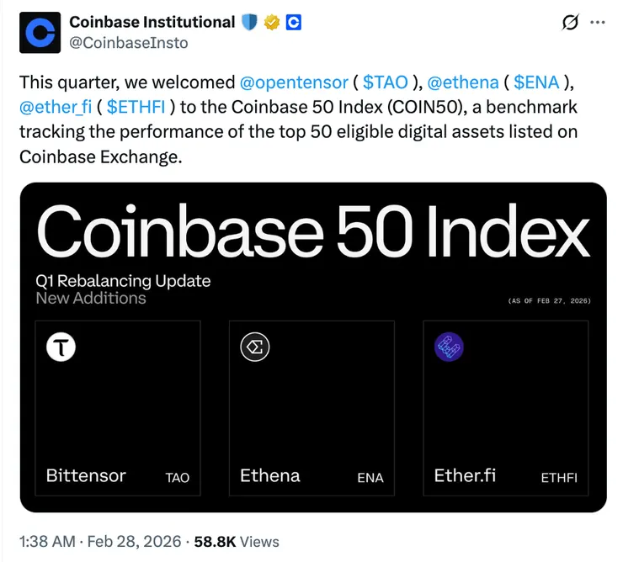Open the three-dot more options menu
Image resolution: width=623 pixels, height=562 pixels.
pos(598,23)
